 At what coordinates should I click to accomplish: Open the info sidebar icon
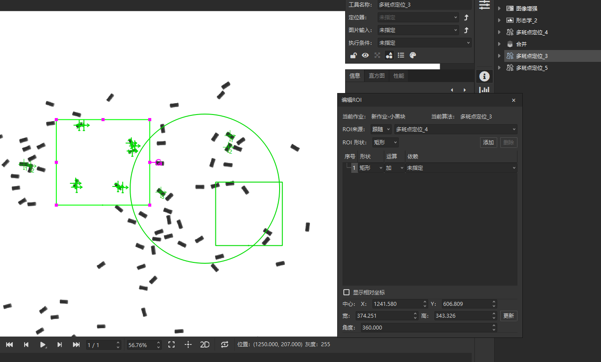tap(484, 76)
